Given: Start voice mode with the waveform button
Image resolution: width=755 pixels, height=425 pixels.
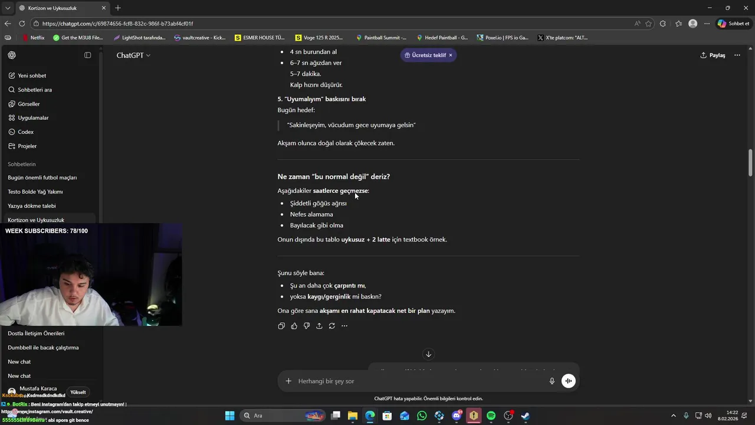Looking at the screenshot, I should [x=568, y=381].
